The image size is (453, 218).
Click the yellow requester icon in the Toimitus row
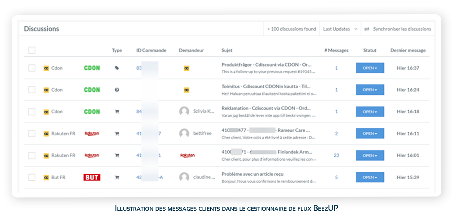[187, 90]
